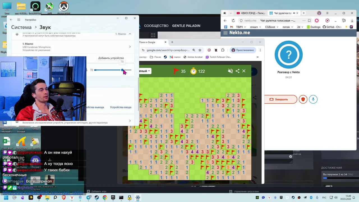The height and width of the screenshot is (202, 359).
Task: Open the Gmail bookmark icon
Action: [x=232, y=27]
